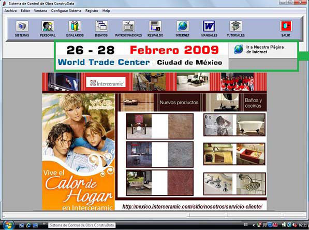Image resolution: width=309 pixels, height=230 pixels.
Task: Click the PERSONAL icon with two people
Action: [48, 26]
